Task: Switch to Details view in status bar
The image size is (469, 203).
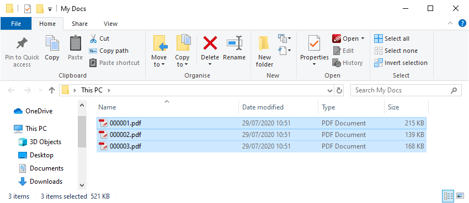Action: point(448,196)
